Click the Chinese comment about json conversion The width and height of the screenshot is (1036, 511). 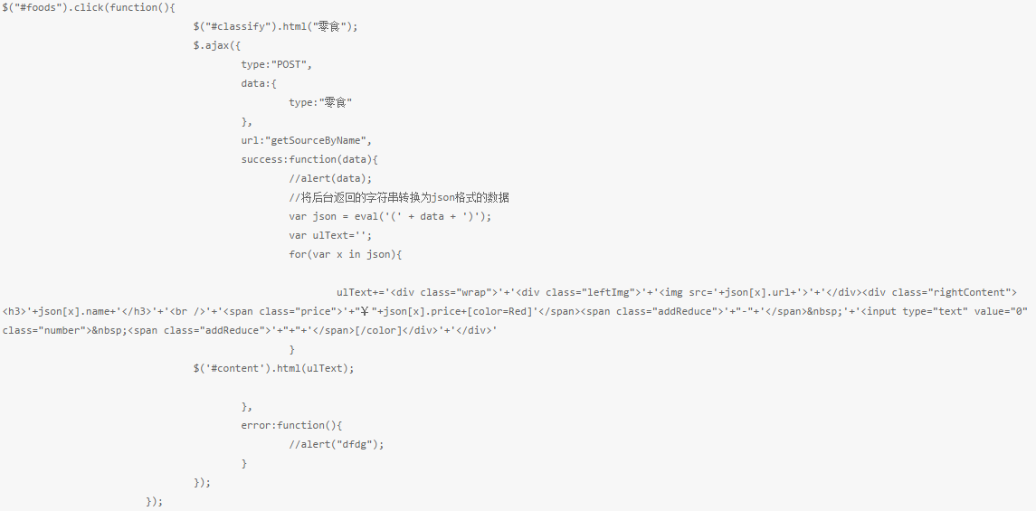click(x=399, y=197)
